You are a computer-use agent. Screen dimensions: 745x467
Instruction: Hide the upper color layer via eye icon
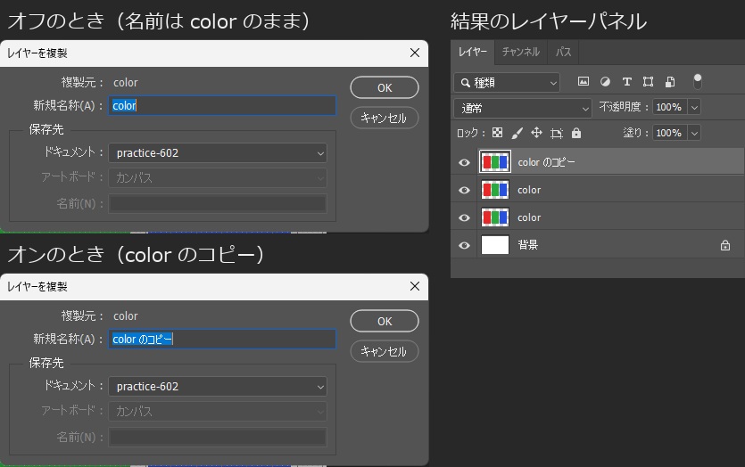[464, 190]
